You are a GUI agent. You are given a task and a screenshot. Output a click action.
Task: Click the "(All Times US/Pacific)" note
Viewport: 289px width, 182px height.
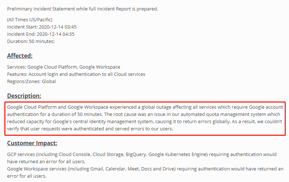pyautogui.click(x=30, y=19)
